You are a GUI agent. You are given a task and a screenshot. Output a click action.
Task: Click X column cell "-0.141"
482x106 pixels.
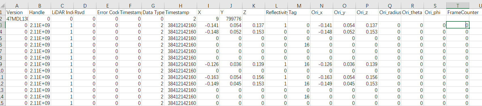point(208,25)
